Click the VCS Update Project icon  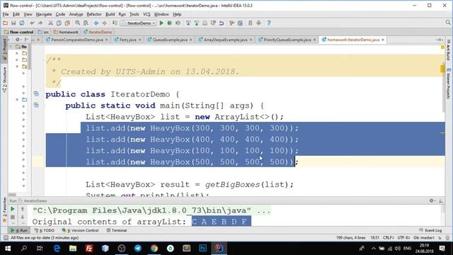click(188, 23)
